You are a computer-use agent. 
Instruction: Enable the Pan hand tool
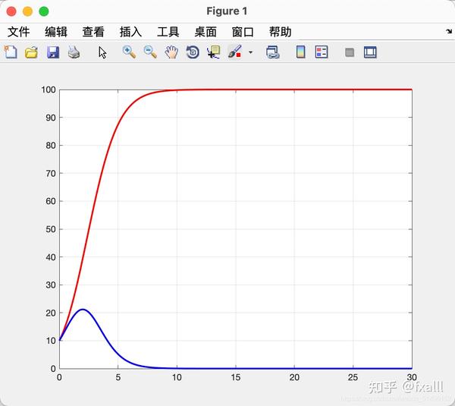(171, 52)
